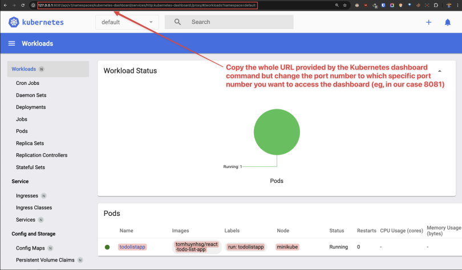Click the Running status cell
The image size is (462, 270).
(339, 247)
